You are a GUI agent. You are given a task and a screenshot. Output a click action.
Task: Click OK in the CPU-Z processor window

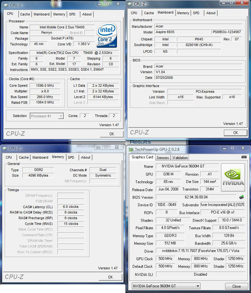tap(112, 134)
